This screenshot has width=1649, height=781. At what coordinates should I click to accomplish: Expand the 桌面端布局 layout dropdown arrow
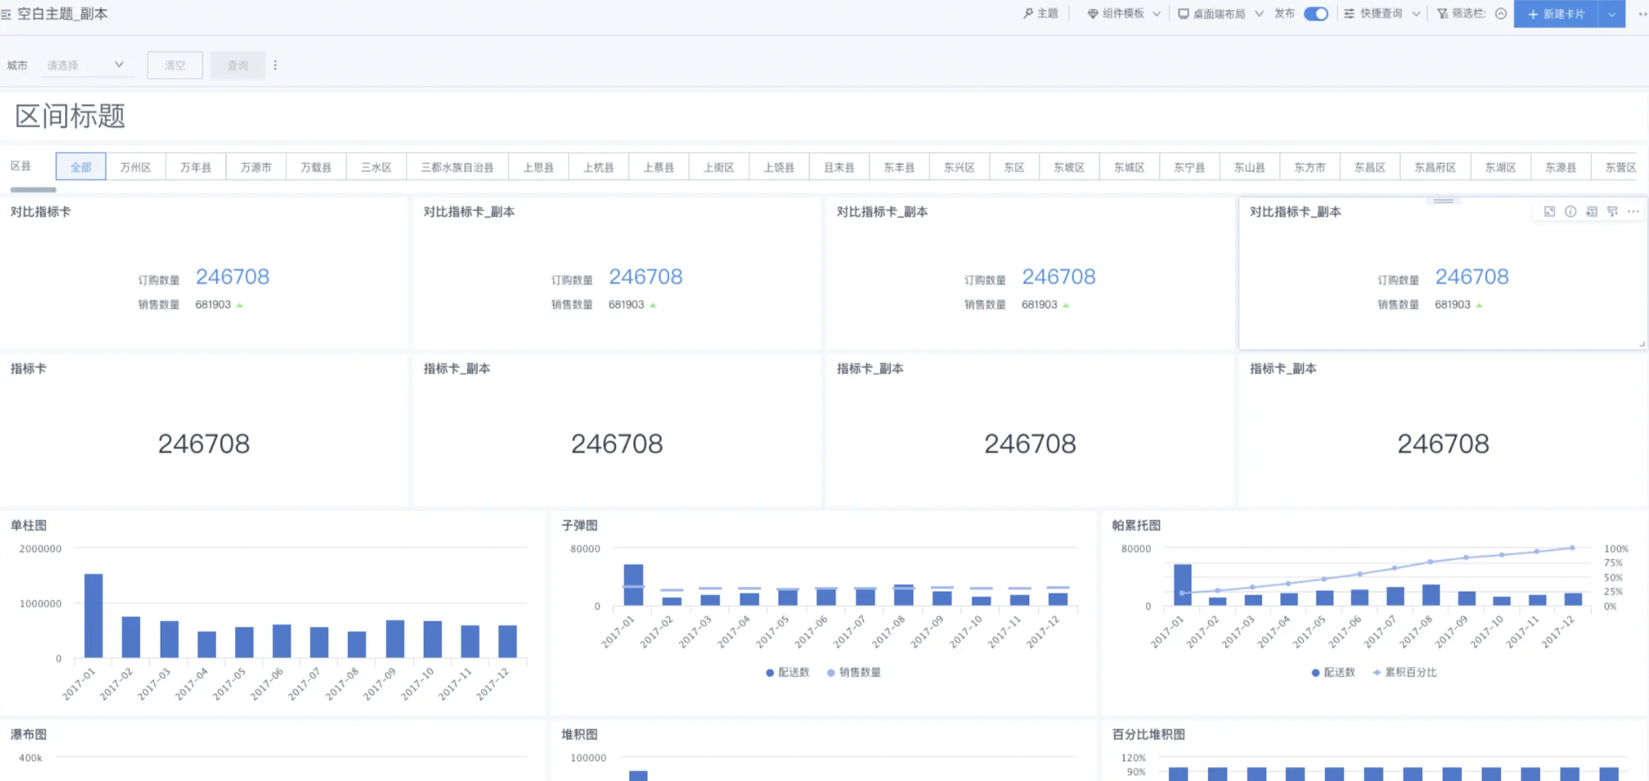[1259, 14]
